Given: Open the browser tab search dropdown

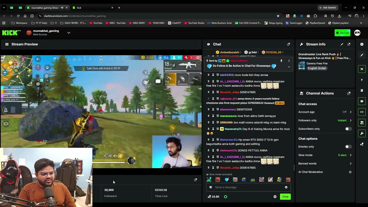Looking at the screenshot, I should pyautogui.click(x=4, y=8).
